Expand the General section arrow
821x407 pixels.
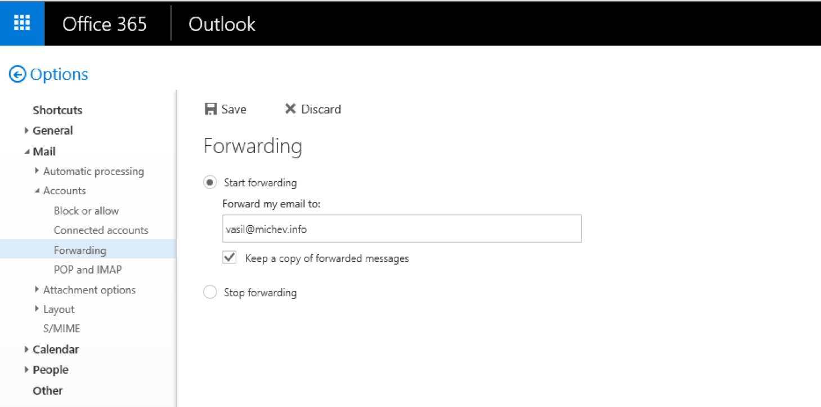click(26, 131)
